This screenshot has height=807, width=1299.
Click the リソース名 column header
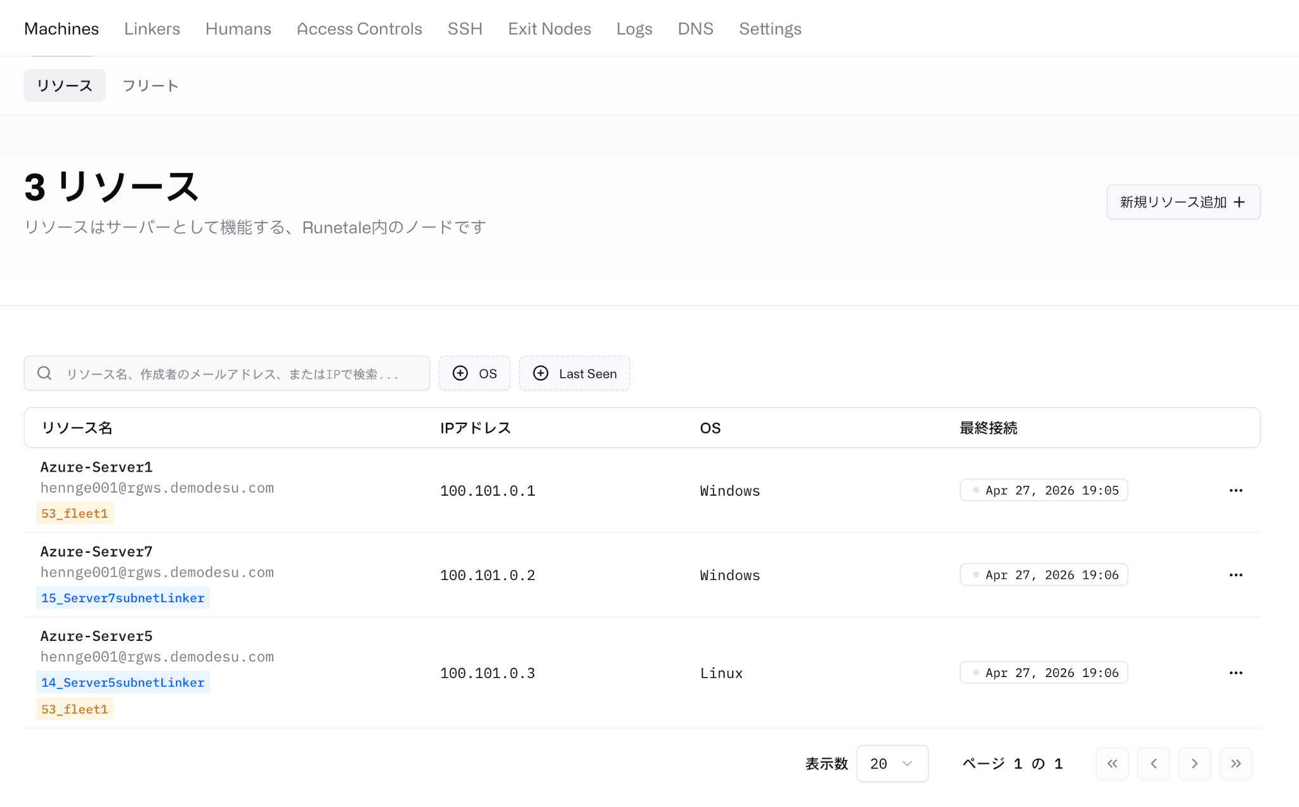point(77,428)
